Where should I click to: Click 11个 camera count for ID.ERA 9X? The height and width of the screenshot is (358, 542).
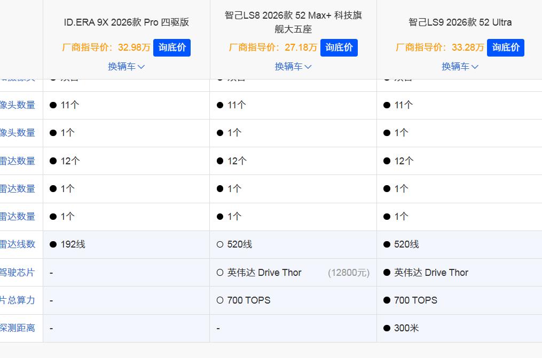click(70, 105)
